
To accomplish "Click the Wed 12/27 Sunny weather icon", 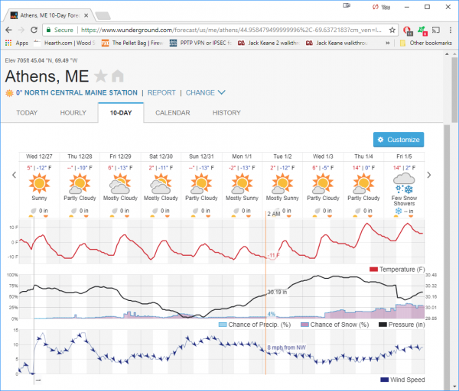I will click(x=39, y=183).
